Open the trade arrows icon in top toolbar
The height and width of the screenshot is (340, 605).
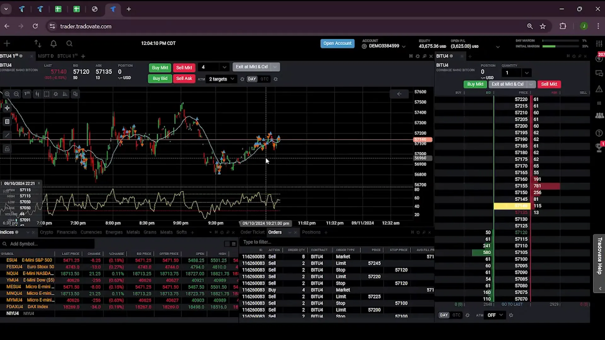click(38, 43)
